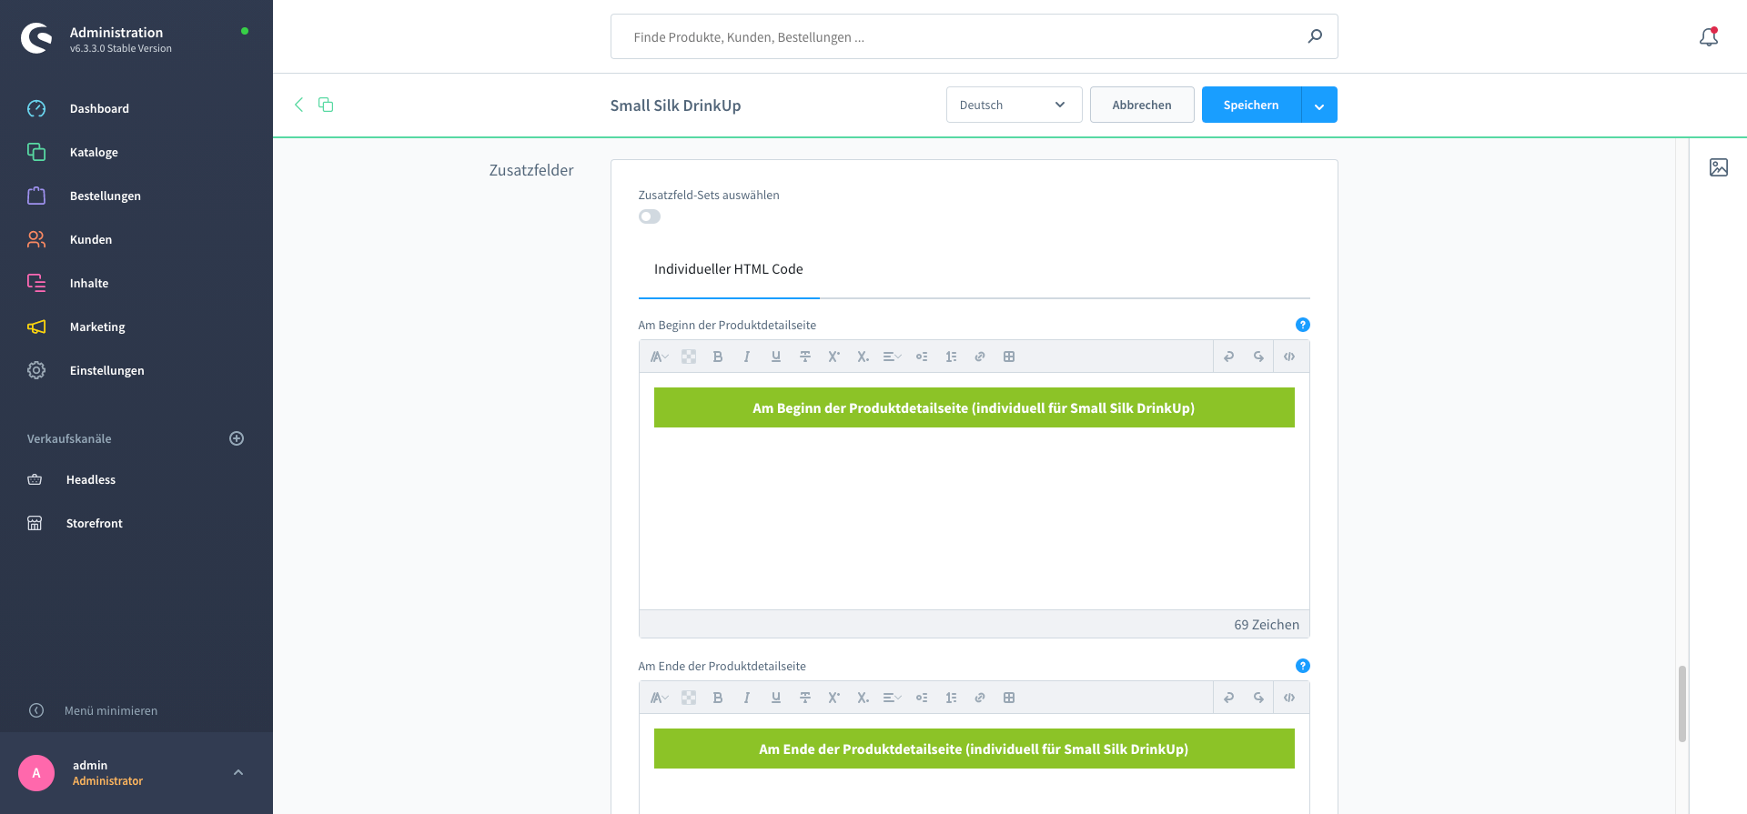Undo in the second editor
The width and height of the screenshot is (1747, 814).
coord(1229,698)
